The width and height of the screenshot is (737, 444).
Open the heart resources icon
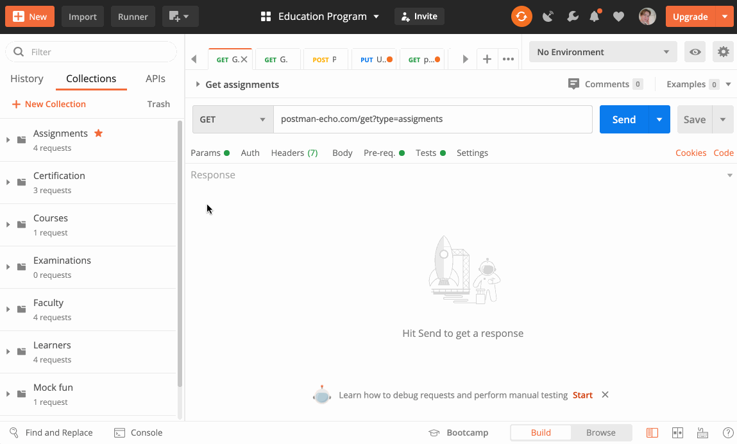[x=618, y=16]
